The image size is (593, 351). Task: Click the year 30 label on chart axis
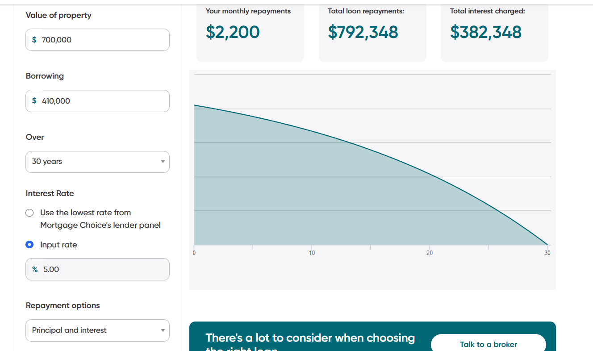point(547,253)
